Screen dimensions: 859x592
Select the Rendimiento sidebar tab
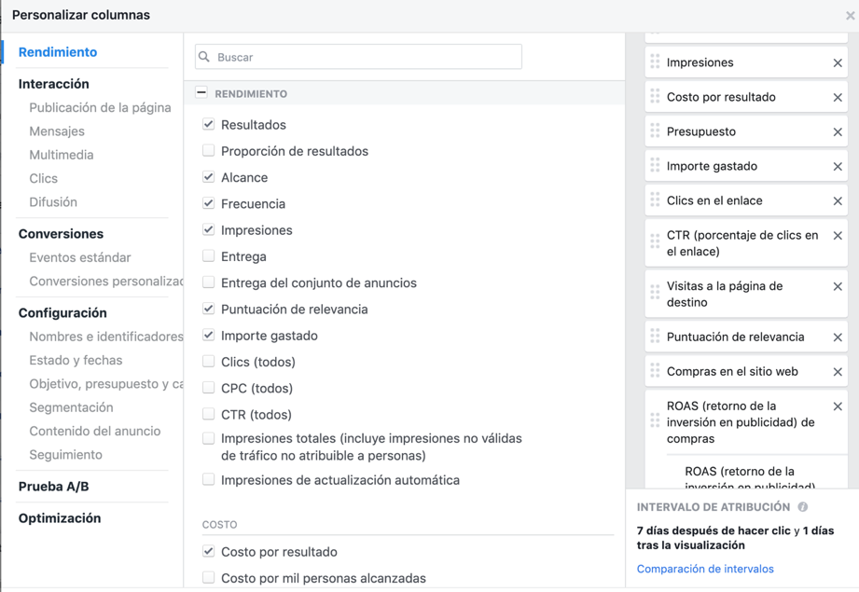pyautogui.click(x=58, y=52)
